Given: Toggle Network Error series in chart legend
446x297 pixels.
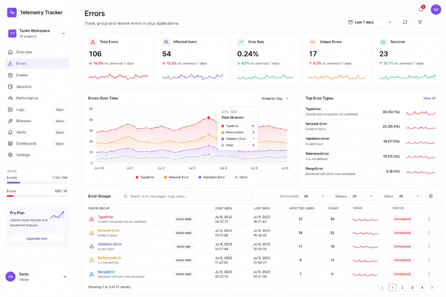Looking at the screenshot, I should coord(176,177).
